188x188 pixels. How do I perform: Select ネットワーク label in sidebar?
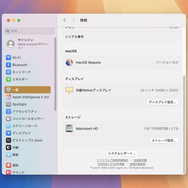[x=22, y=72]
